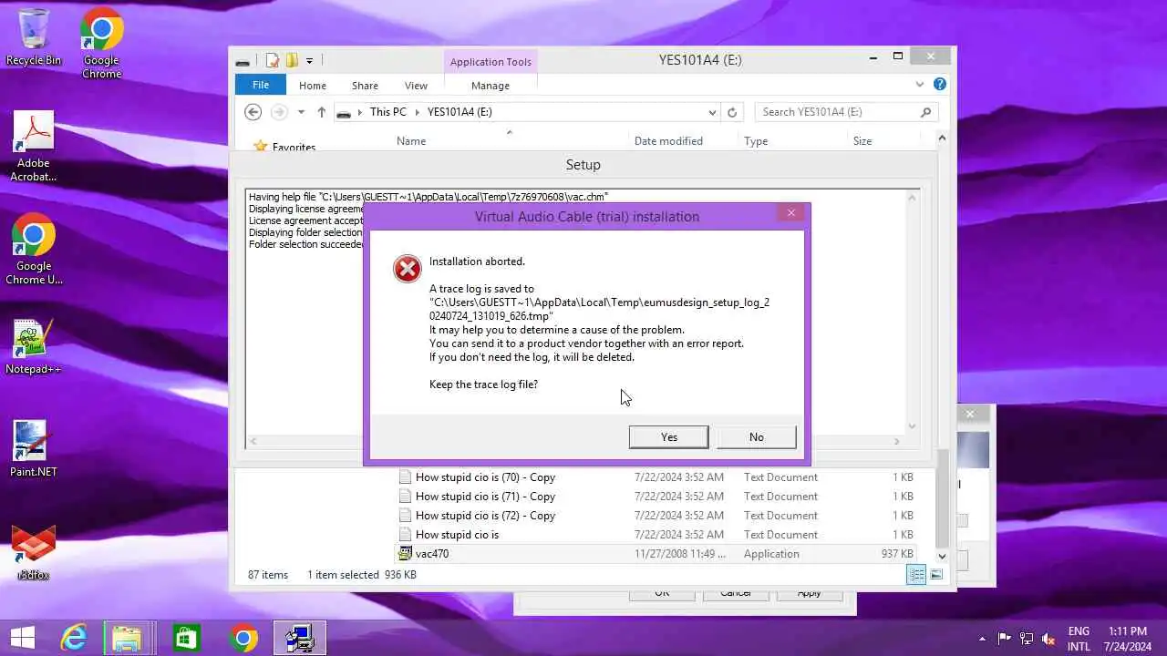Click file list scrollbar up arrow
The height and width of the screenshot is (656, 1167).
(942, 138)
